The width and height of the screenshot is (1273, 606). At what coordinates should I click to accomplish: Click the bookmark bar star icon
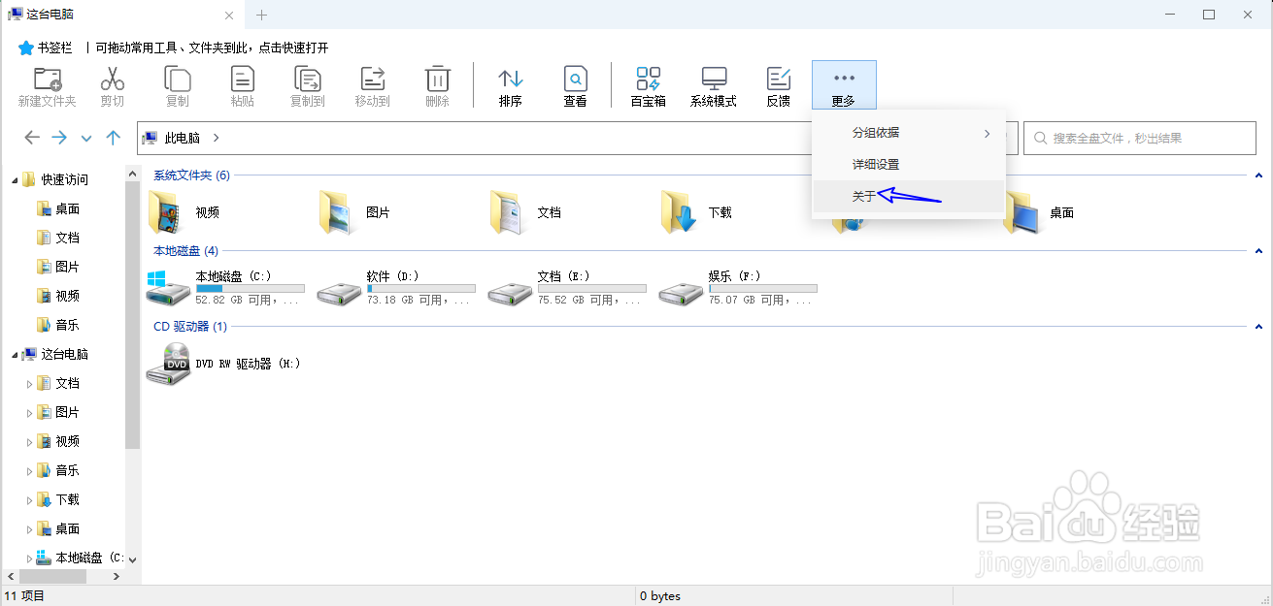26,48
